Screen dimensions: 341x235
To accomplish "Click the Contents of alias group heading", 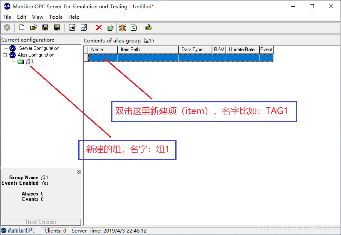I will click(x=119, y=41).
